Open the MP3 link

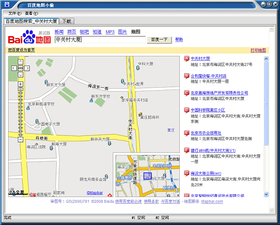click(x=110, y=32)
